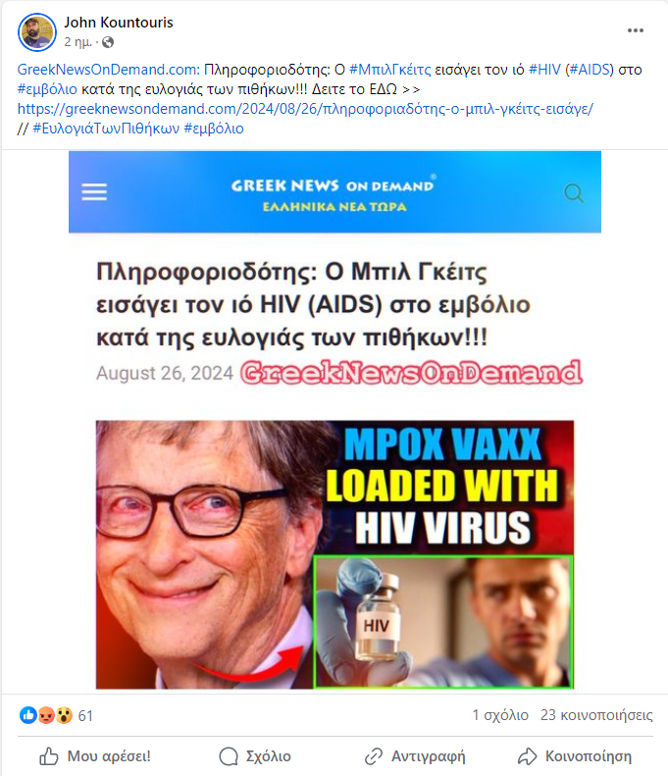The width and height of the screenshot is (668, 776).
Task: Open the MPOX VAXX article thumbnail image
Action: pyautogui.click(x=335, y=554)
